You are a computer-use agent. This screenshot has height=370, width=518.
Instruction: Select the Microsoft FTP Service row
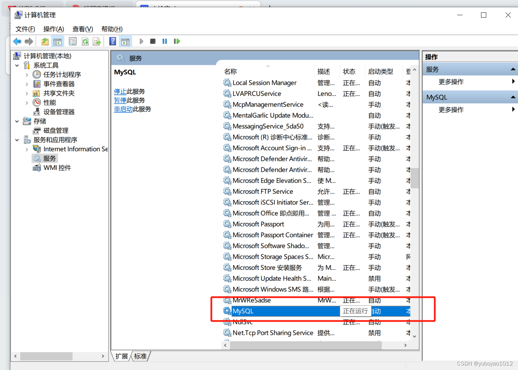click(x=316, y=192)
